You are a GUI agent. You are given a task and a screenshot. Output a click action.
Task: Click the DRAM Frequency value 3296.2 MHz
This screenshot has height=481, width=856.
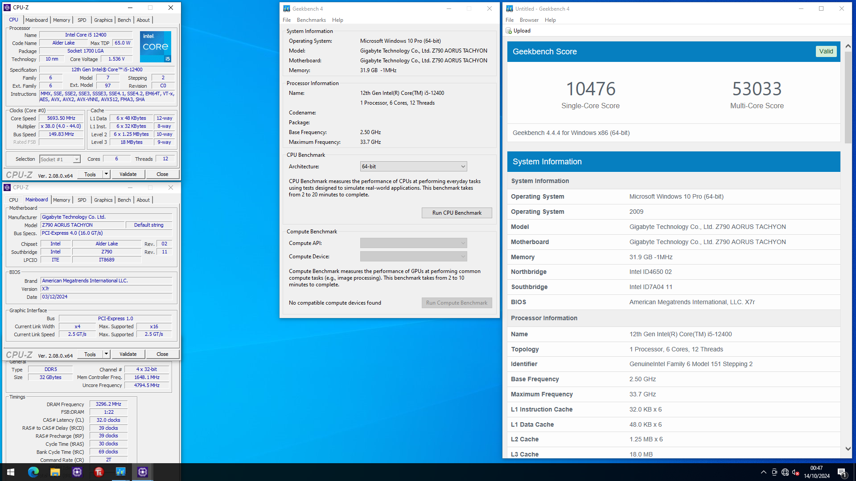tap(108, 404)
